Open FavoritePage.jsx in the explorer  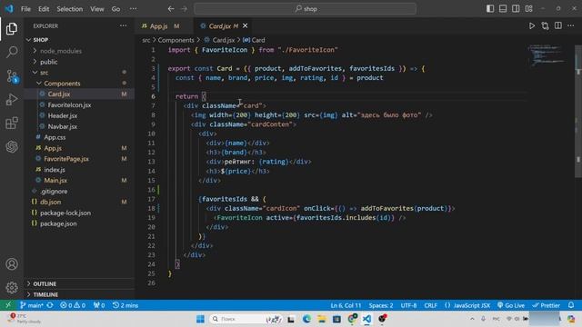coord(66,159)
